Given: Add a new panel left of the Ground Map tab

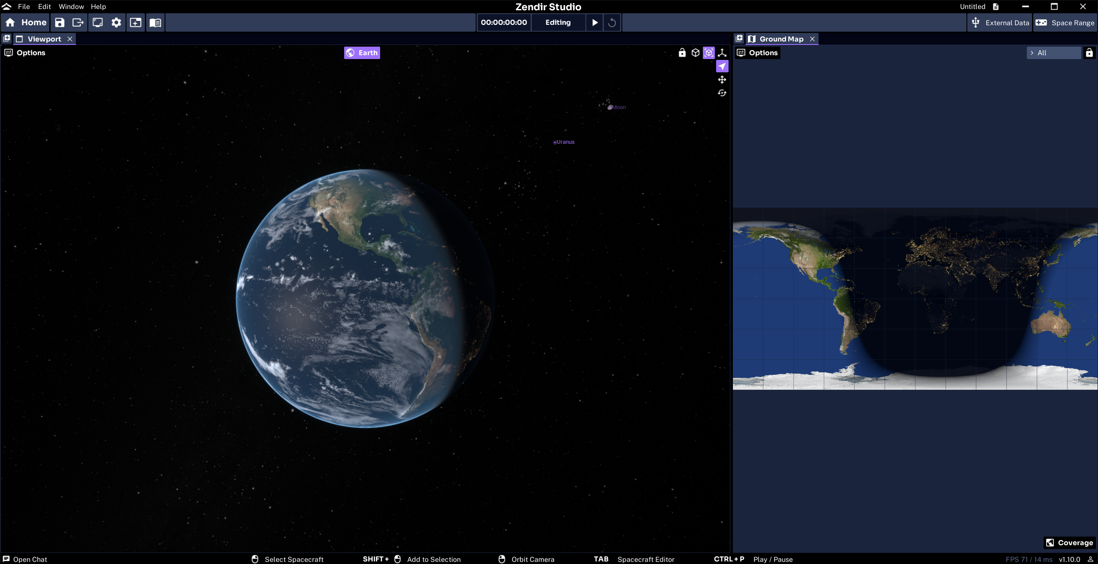Looking at the screenshot, I should 739,39.
